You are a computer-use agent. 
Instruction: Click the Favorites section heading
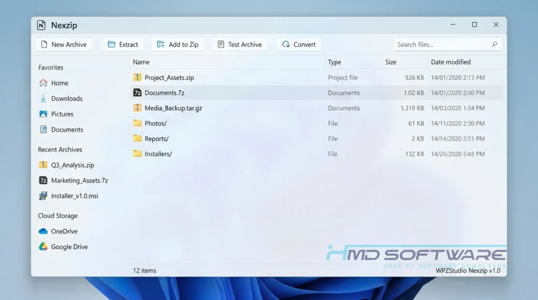click(x=51, y=68)
